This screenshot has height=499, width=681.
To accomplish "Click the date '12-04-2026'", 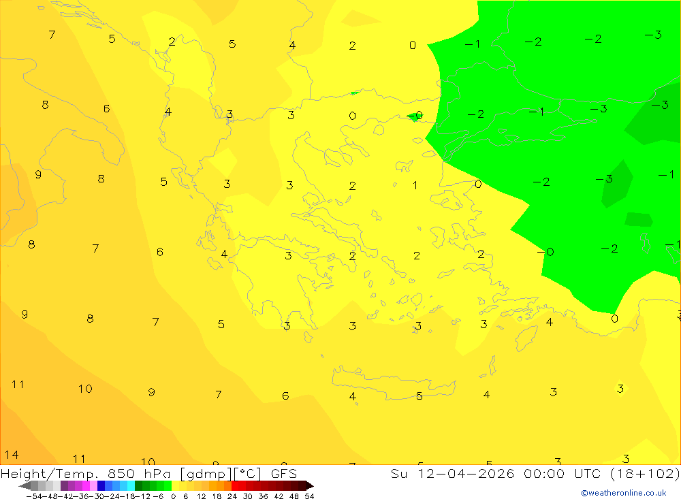I will click(466, 473).
